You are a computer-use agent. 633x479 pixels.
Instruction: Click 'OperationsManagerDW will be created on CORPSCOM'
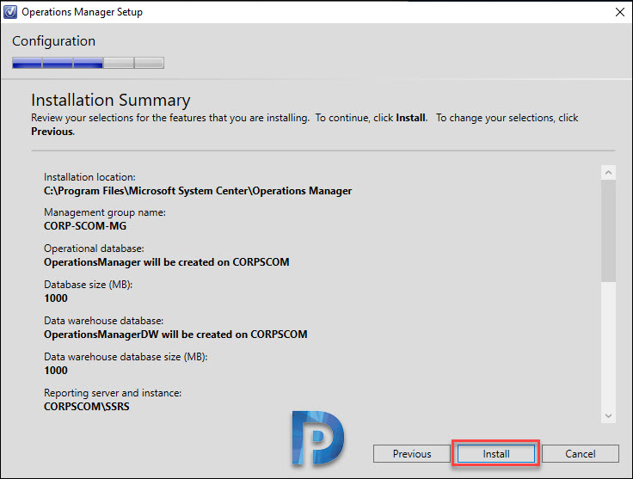pyautogui.click(x=175, y=335)
